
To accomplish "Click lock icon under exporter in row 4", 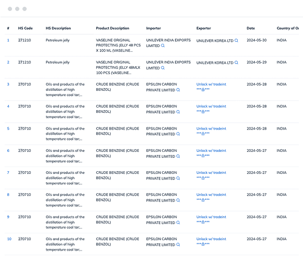I will pyautogui.click(x=203, y=112).
